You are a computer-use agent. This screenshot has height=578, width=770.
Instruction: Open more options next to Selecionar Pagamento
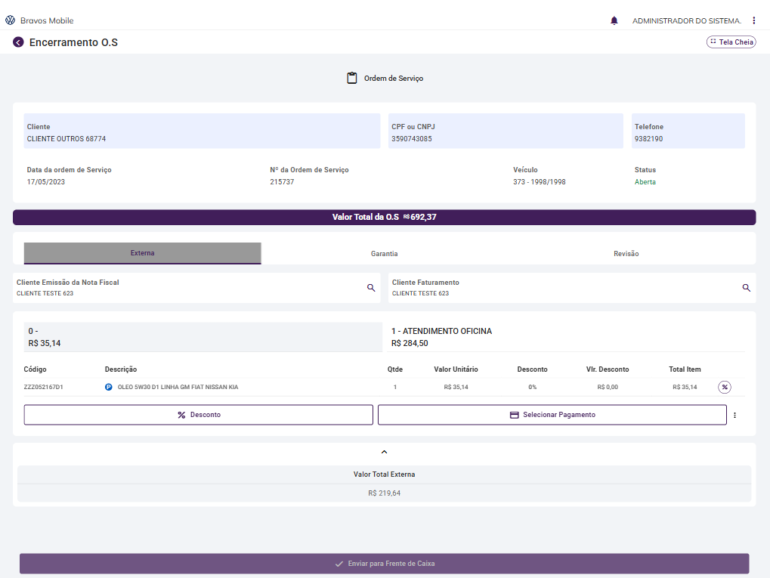(734, 415)
